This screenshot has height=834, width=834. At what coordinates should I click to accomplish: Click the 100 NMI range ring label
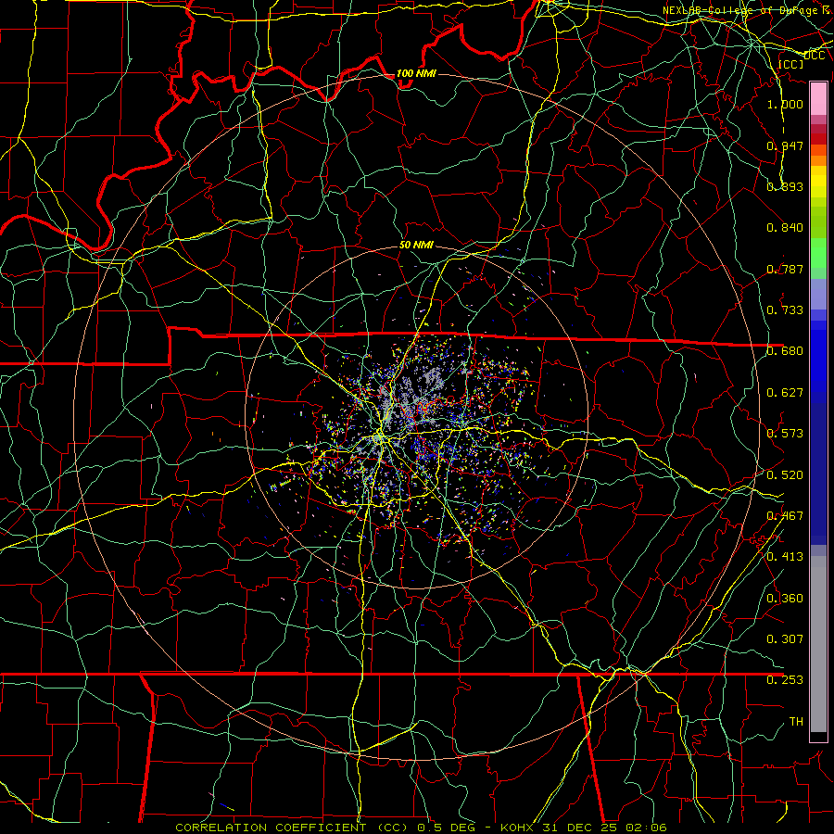coord(416,73)
